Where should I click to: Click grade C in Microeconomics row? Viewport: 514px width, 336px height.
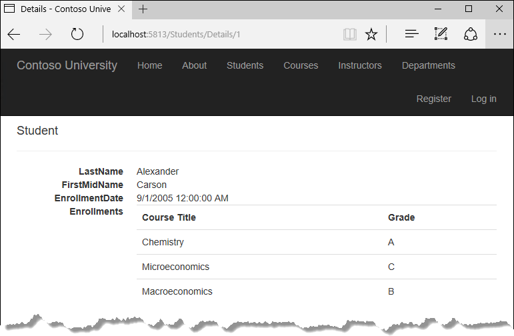click(x=391, y=267)
